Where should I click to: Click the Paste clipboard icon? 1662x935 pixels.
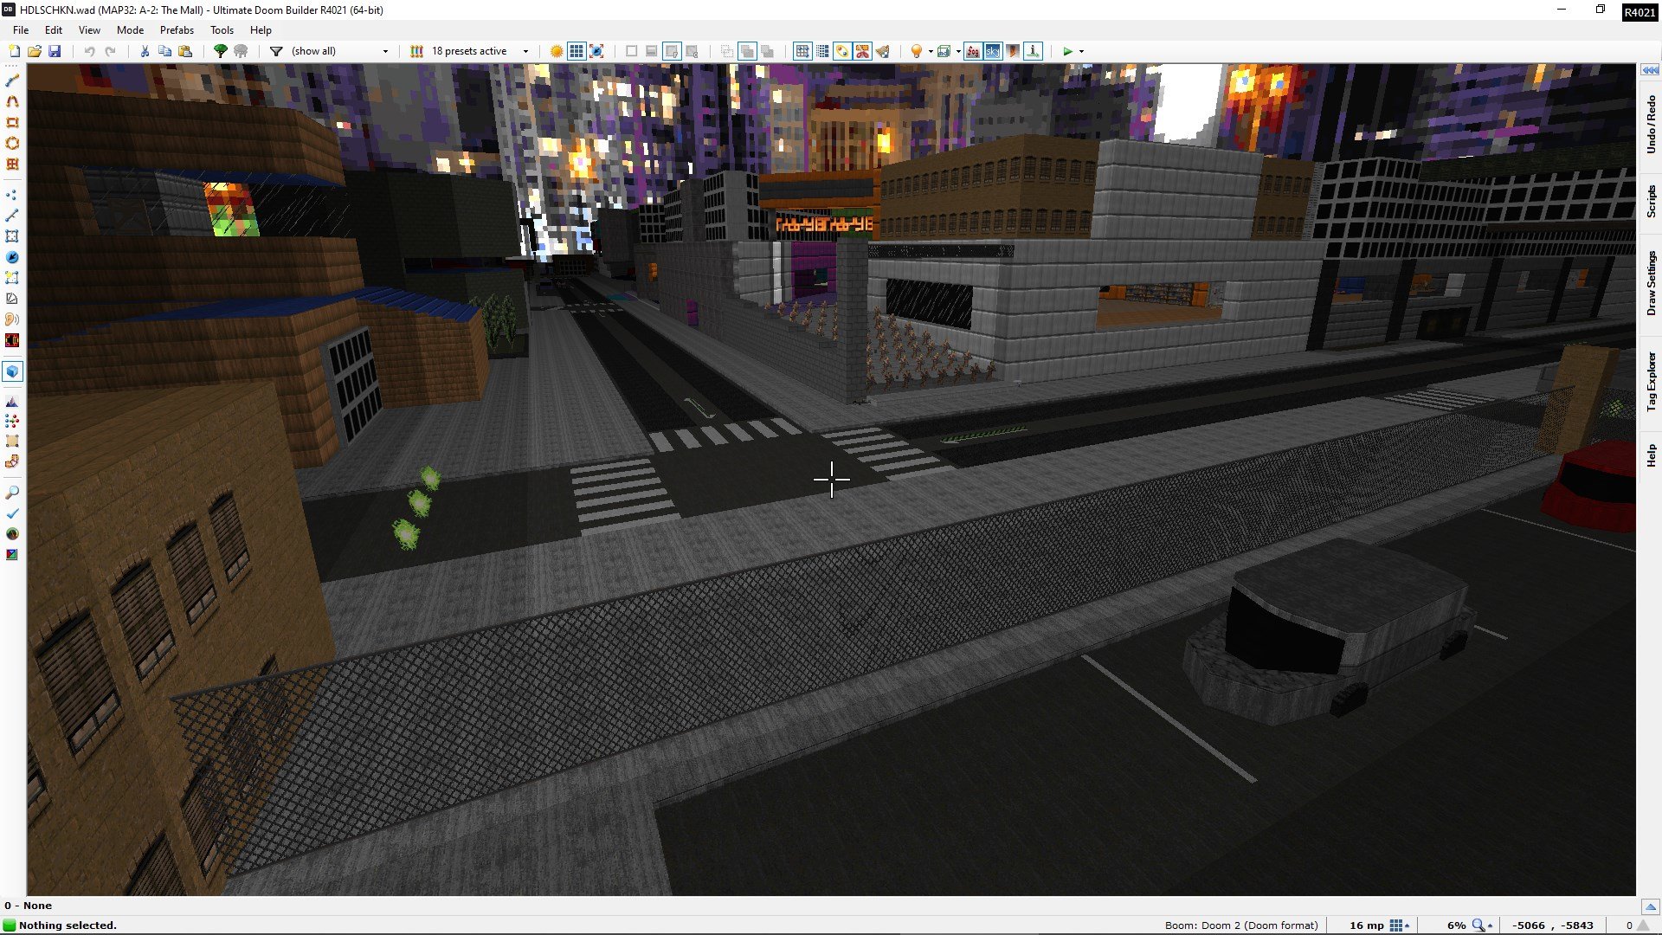pyautogui.click(x=185, y=51)
